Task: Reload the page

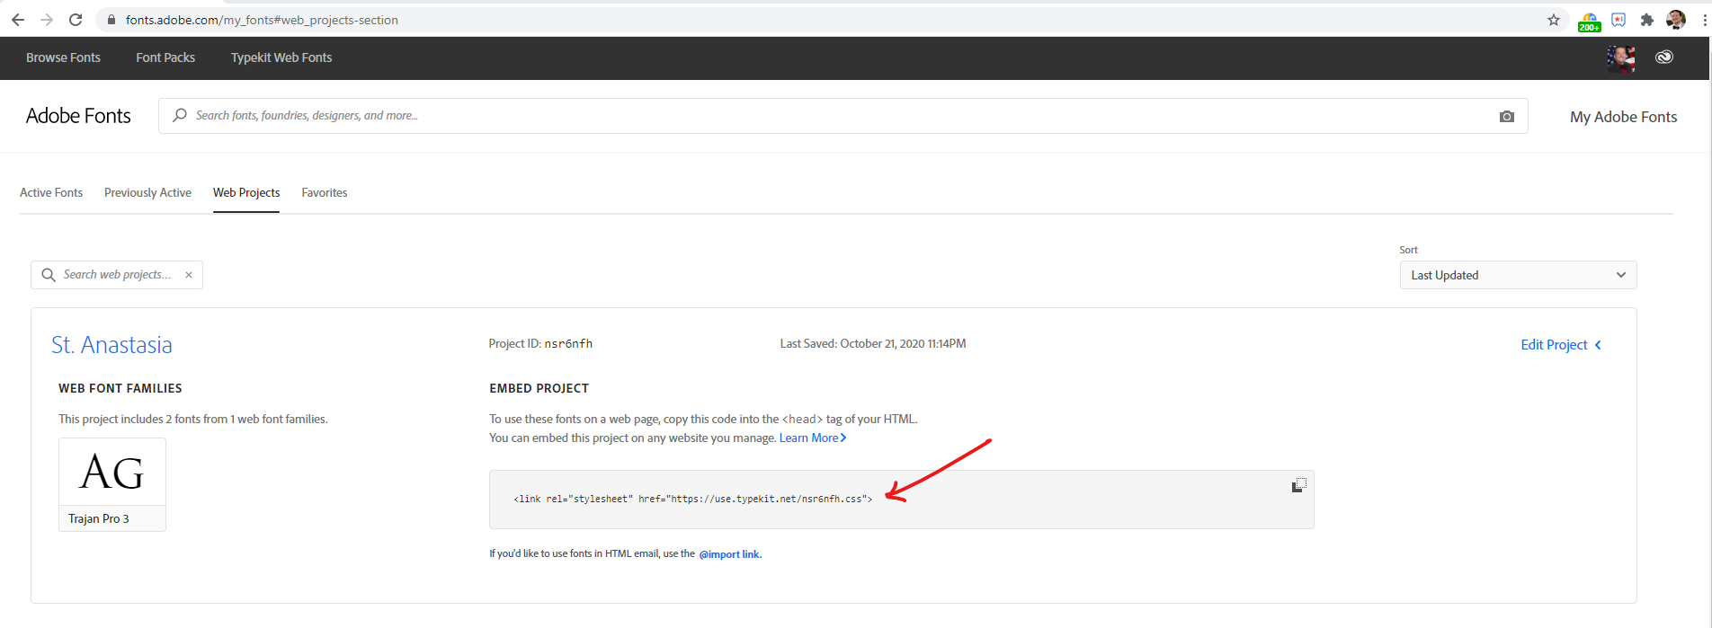Action: [x=76, y=20]
